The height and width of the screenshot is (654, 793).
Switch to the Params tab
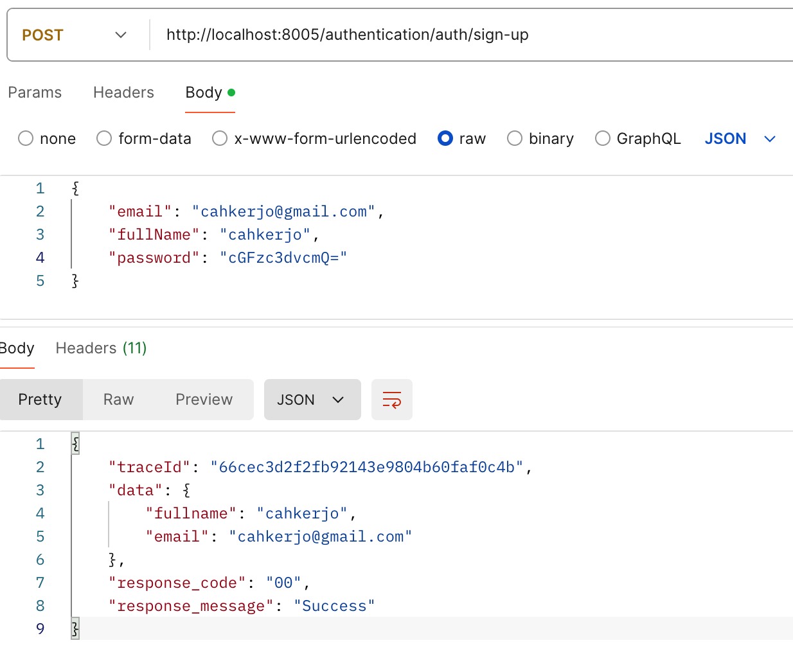point(35,93)
